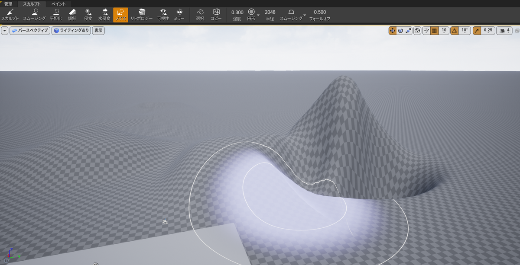Select the スカルプト sculpt tool icon
Image resolution: width=520 pixels, height=265 pixels.
tap(10, 15)
